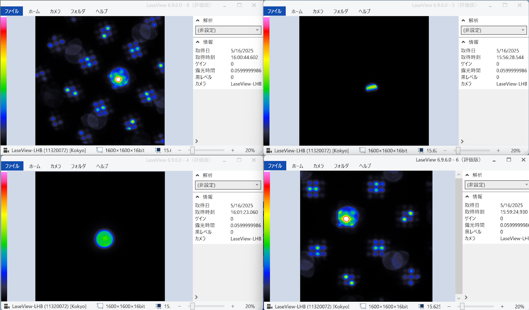Open ヘルプ tab in window 8

102,11
